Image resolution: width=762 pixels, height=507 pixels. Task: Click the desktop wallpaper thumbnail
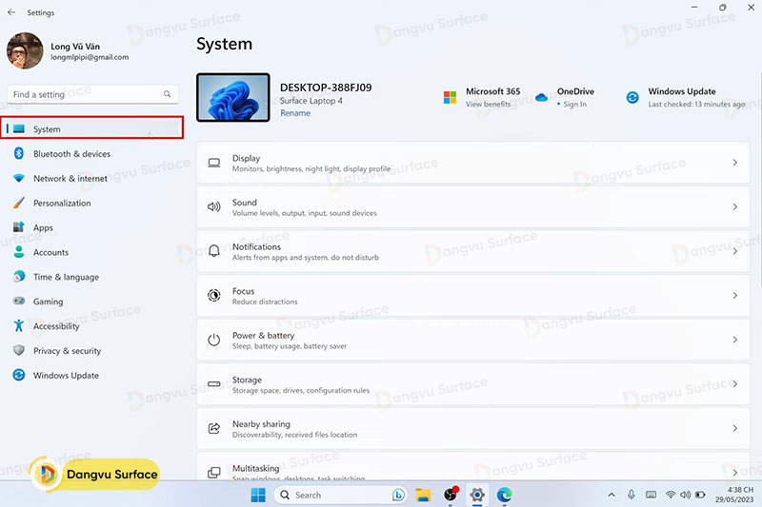pos(232,98)
